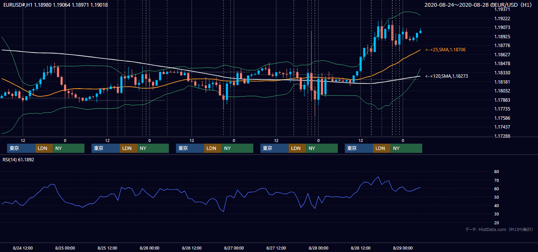Click the LDN session box for 8/28

[381, 148]
